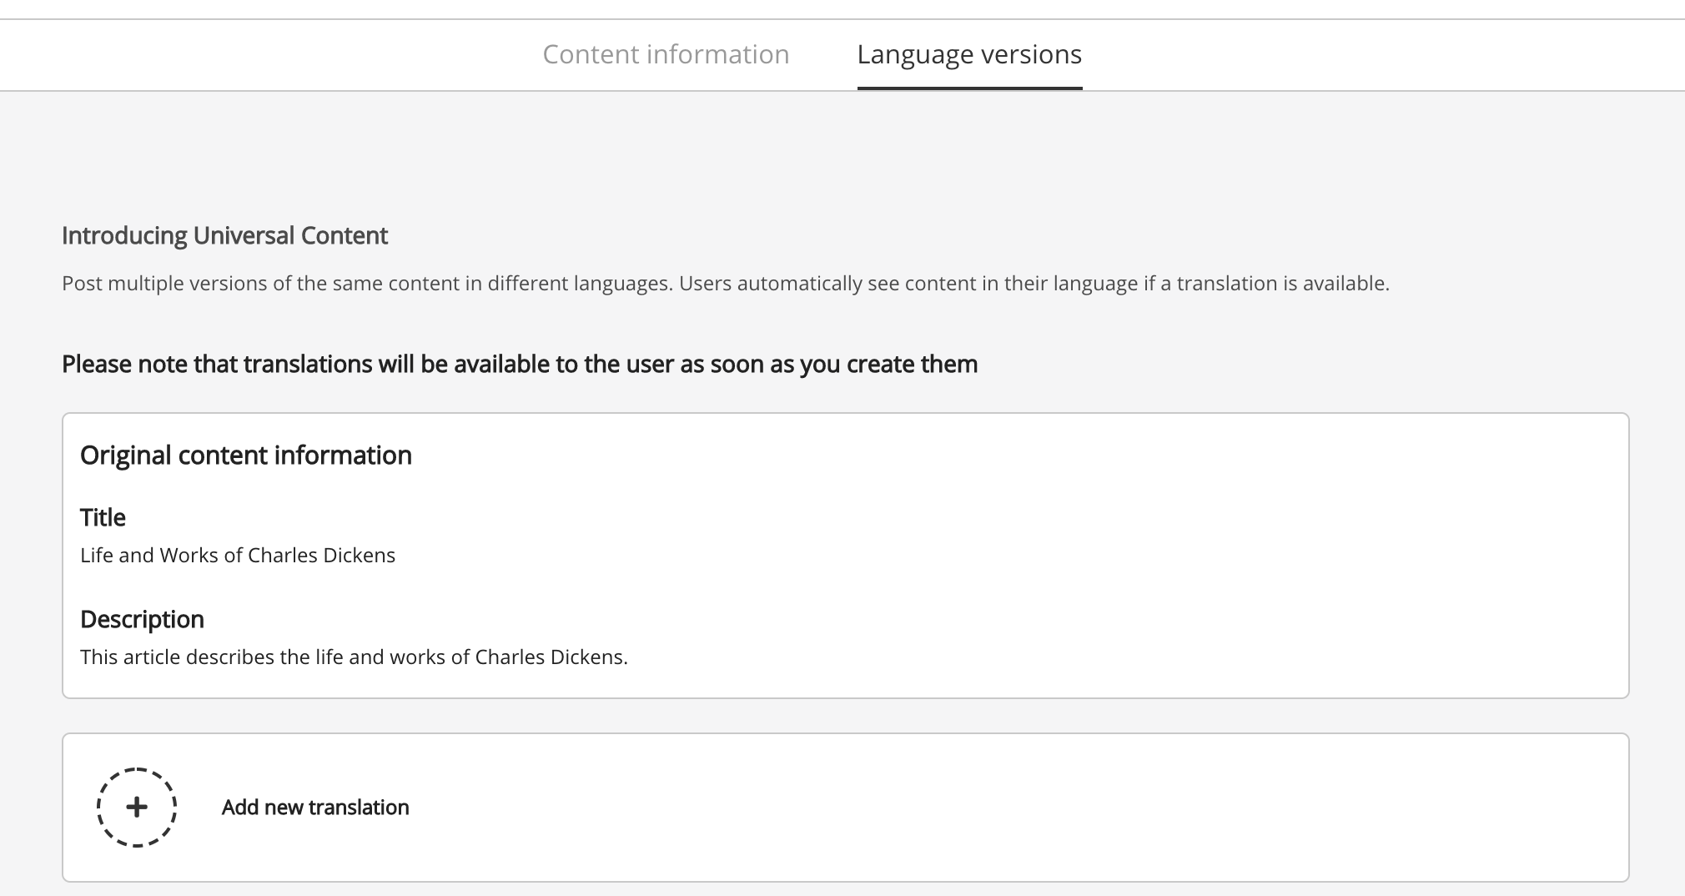Image resolution: width=1685 pixels, height=896 pixels.
Task: Click the word translation in Add new translation
Action: click(360, 808)
